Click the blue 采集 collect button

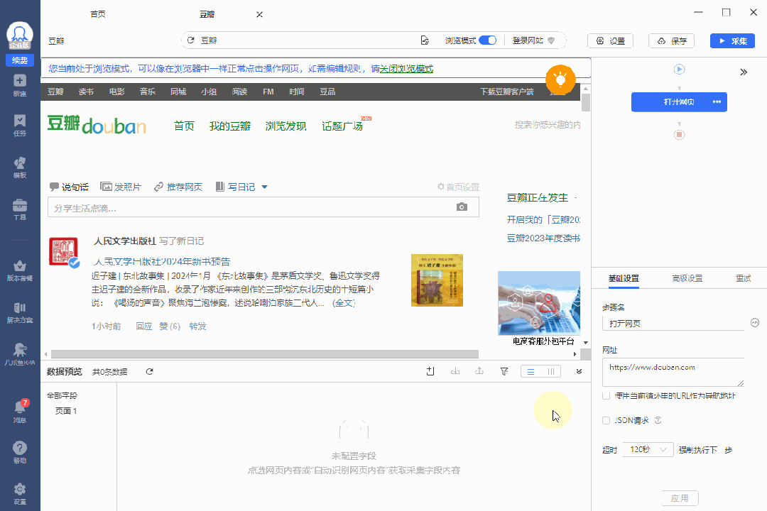732,41
